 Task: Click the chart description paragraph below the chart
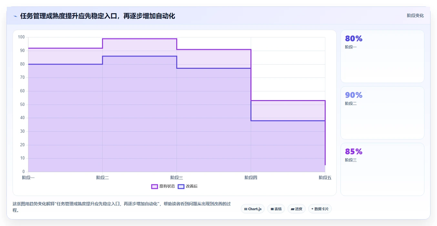pos(121,207)
